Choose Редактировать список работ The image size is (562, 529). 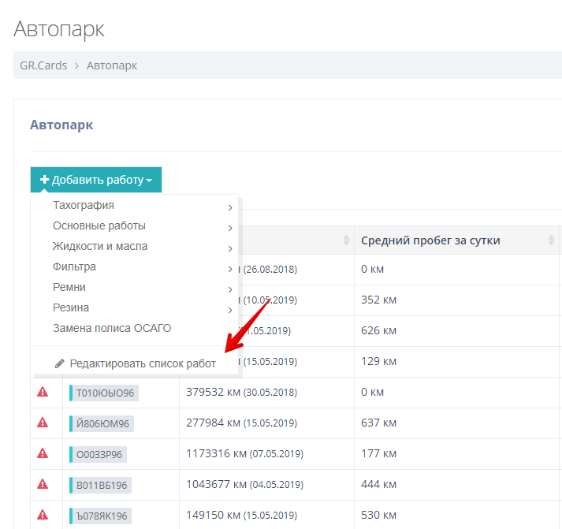[142, 364]
